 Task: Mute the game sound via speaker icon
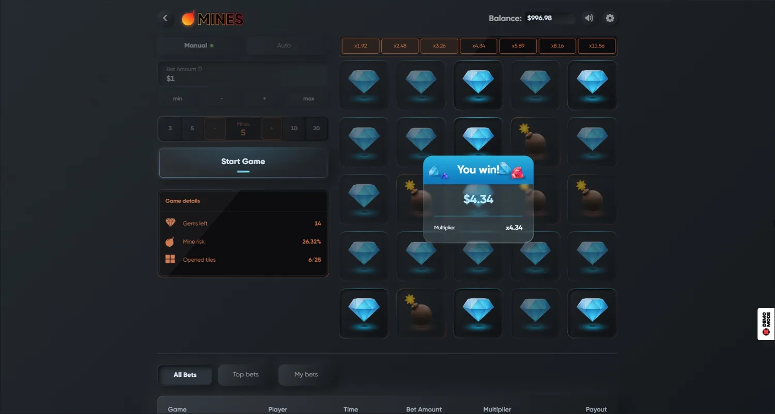[589, 18]
